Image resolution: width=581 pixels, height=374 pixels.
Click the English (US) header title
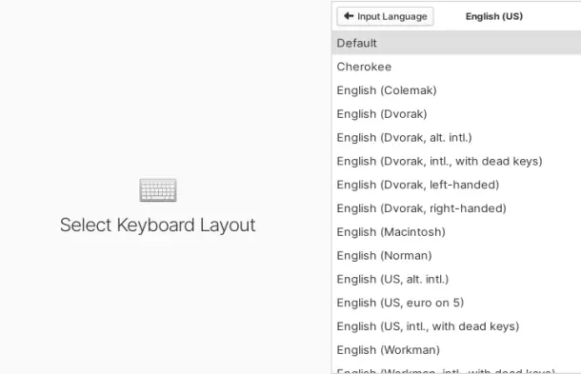(x=494, y=16)
